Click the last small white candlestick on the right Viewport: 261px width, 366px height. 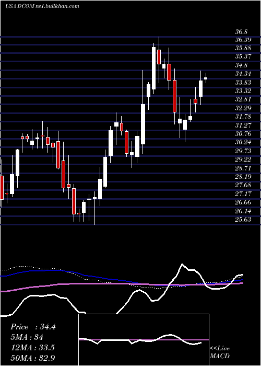(x=206, y=78)
